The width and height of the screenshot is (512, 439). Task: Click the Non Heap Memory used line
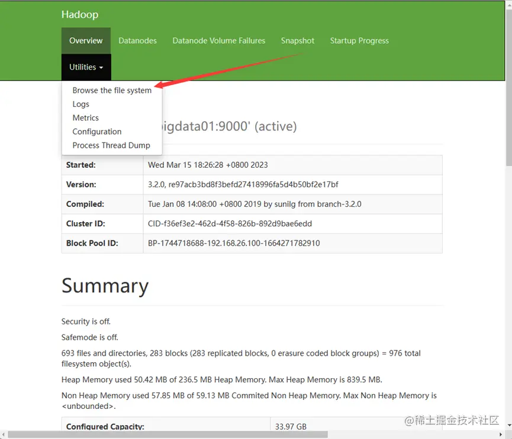click(249, 401)
